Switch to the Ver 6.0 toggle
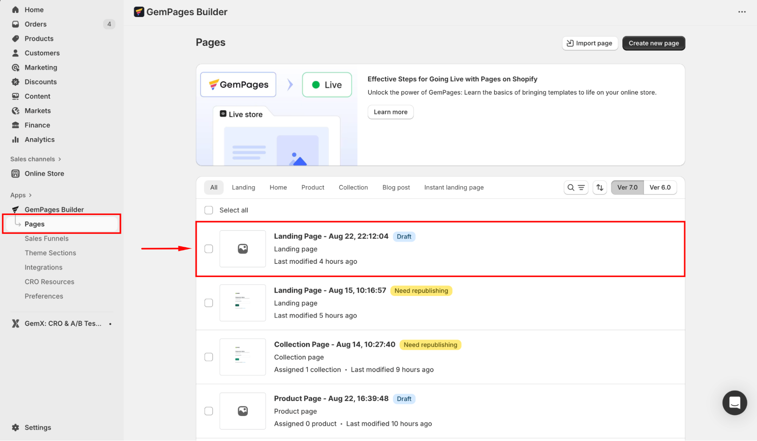This screenshot has height=441, width=757. click(660, 187)
